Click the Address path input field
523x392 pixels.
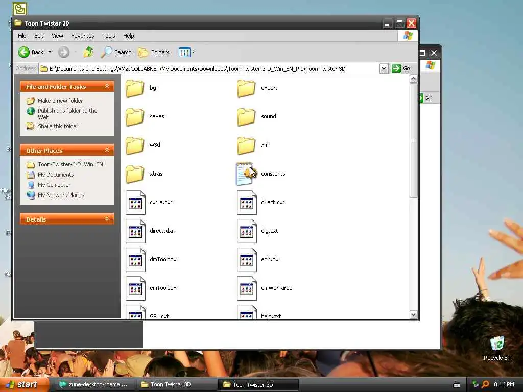point(209,69)
